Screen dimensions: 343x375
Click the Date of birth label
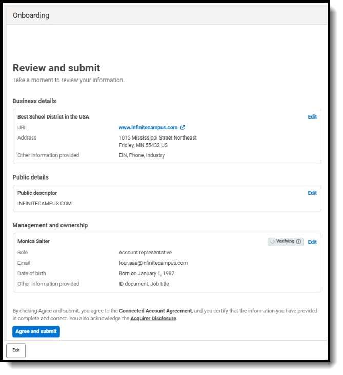point(32,273)
